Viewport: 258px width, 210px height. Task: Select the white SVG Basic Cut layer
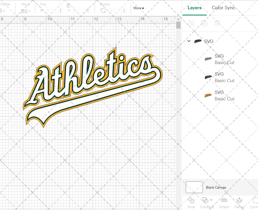(x=220, y=59)
